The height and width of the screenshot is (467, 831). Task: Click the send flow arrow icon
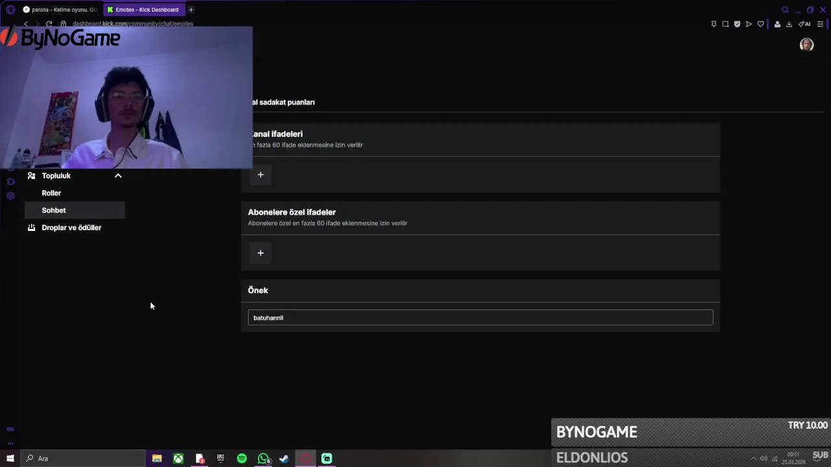pos(749,24)
